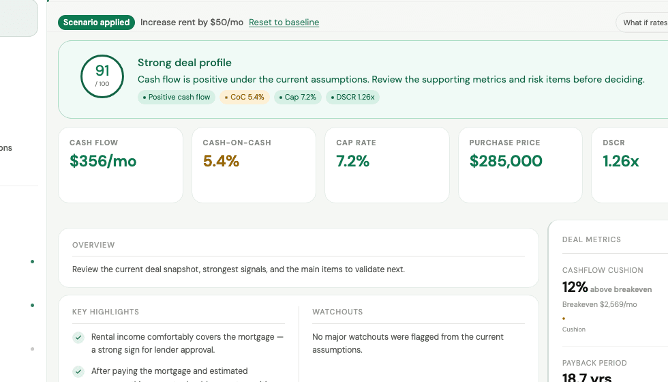
Task: Open the Purchase Price $285,000 card
Action: click(x=520, y=165)
